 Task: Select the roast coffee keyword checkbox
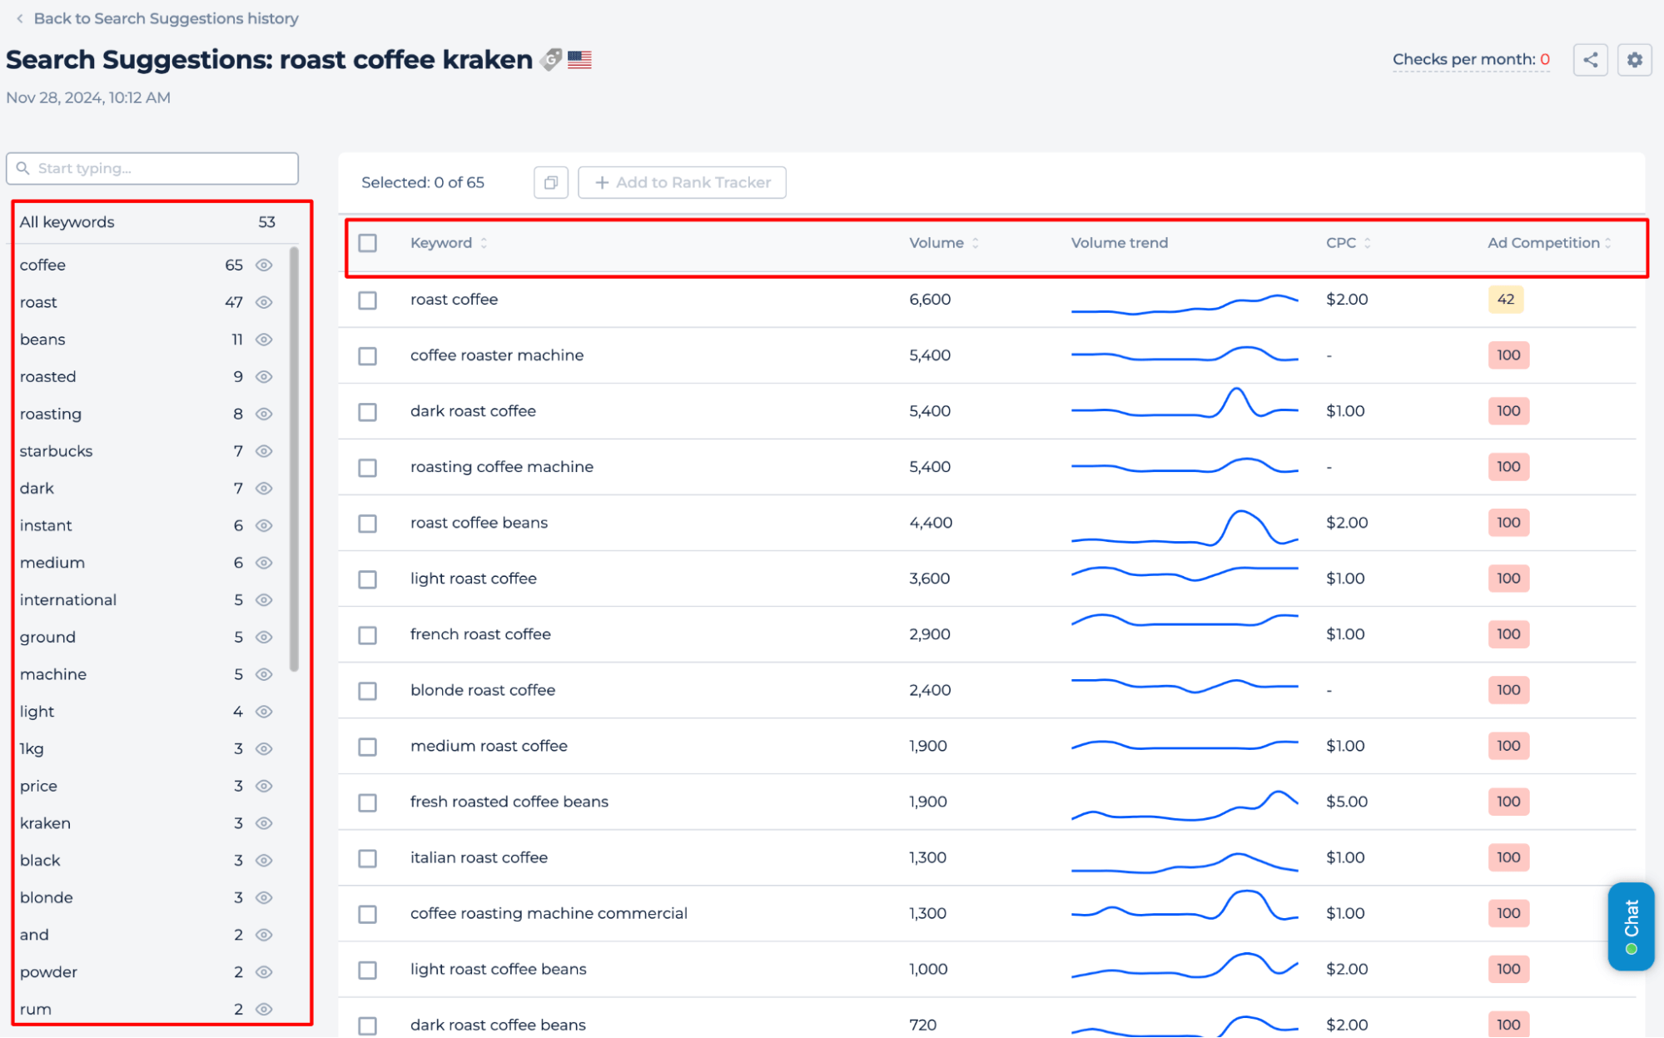pyautogui.click(x=368, y=299)
